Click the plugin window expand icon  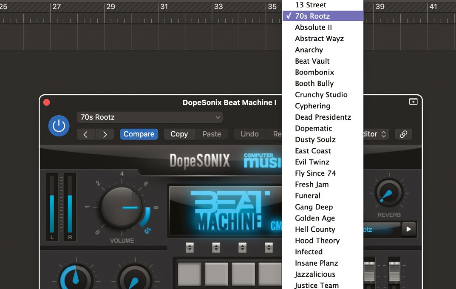pyautogui.click(x=413, y=102)
